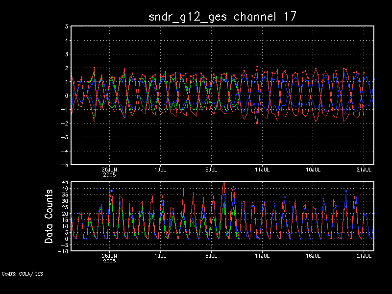392x294 pixels.
Task: Click the 11JUL label below the Data Counts chart
Action: (x=262, y=256)
